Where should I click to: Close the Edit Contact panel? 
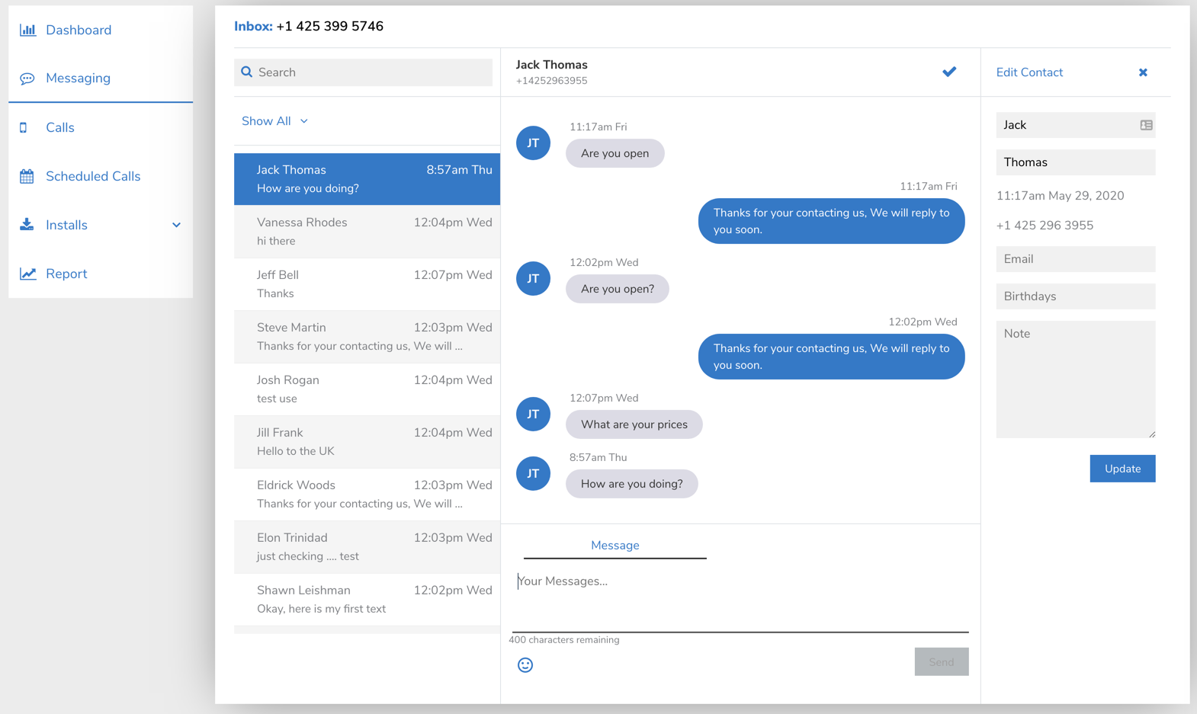[1143, 72]
